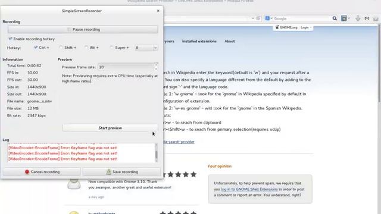Click the Cancel recording button

[42, 172]
